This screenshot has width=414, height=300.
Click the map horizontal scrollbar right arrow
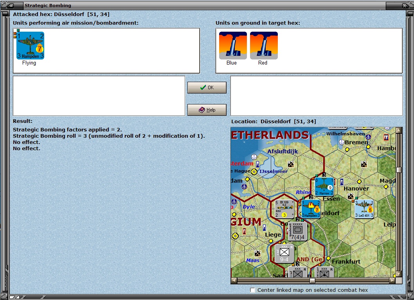pyautogui.click(x=392, y=280)
